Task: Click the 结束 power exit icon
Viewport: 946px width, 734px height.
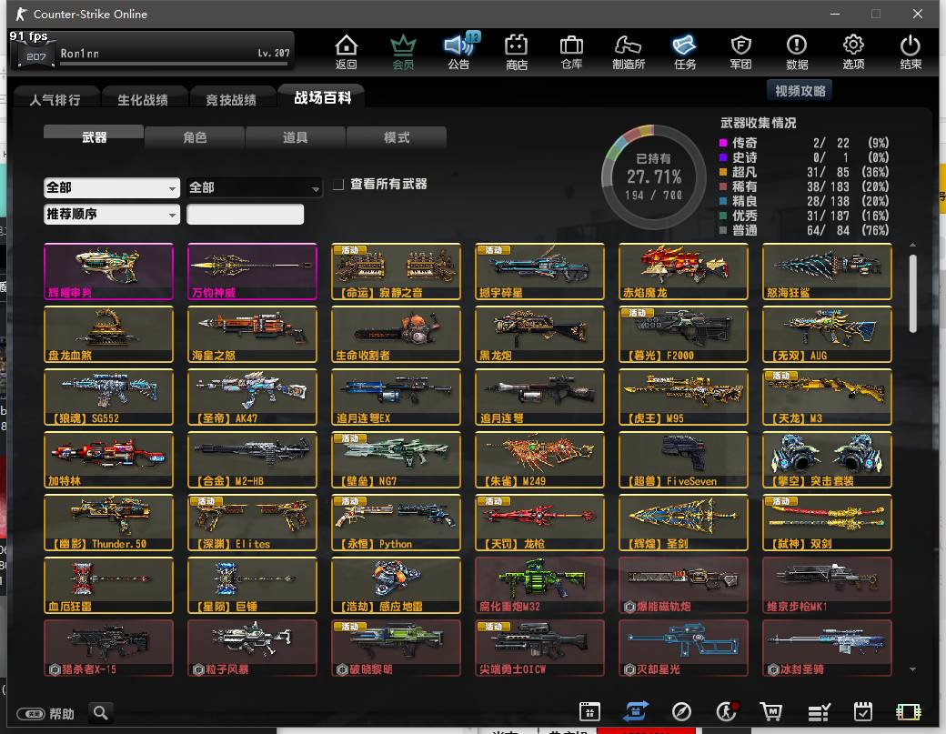Action: (910, 52)
